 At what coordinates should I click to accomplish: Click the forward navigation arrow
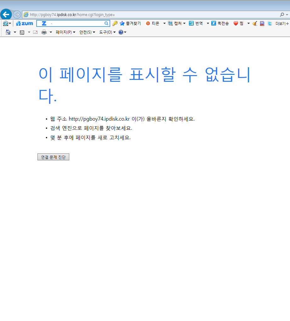pos(17,15)
